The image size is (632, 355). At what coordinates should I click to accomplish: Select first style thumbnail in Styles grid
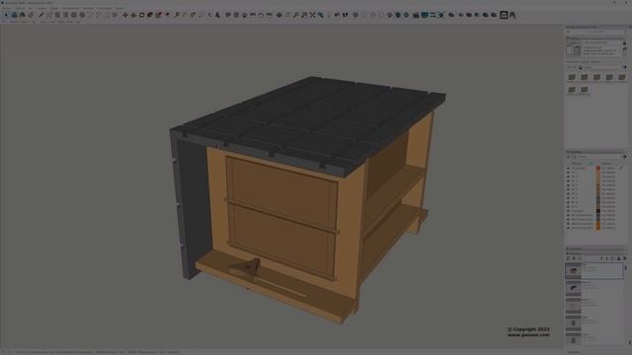click(x=572, y=77)
